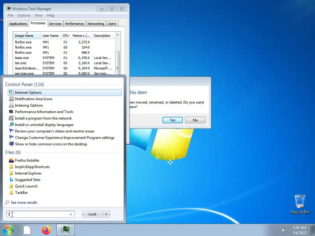Clear the search box with X
This screenshot has width=315, height=236.
(x=71, y=214)
